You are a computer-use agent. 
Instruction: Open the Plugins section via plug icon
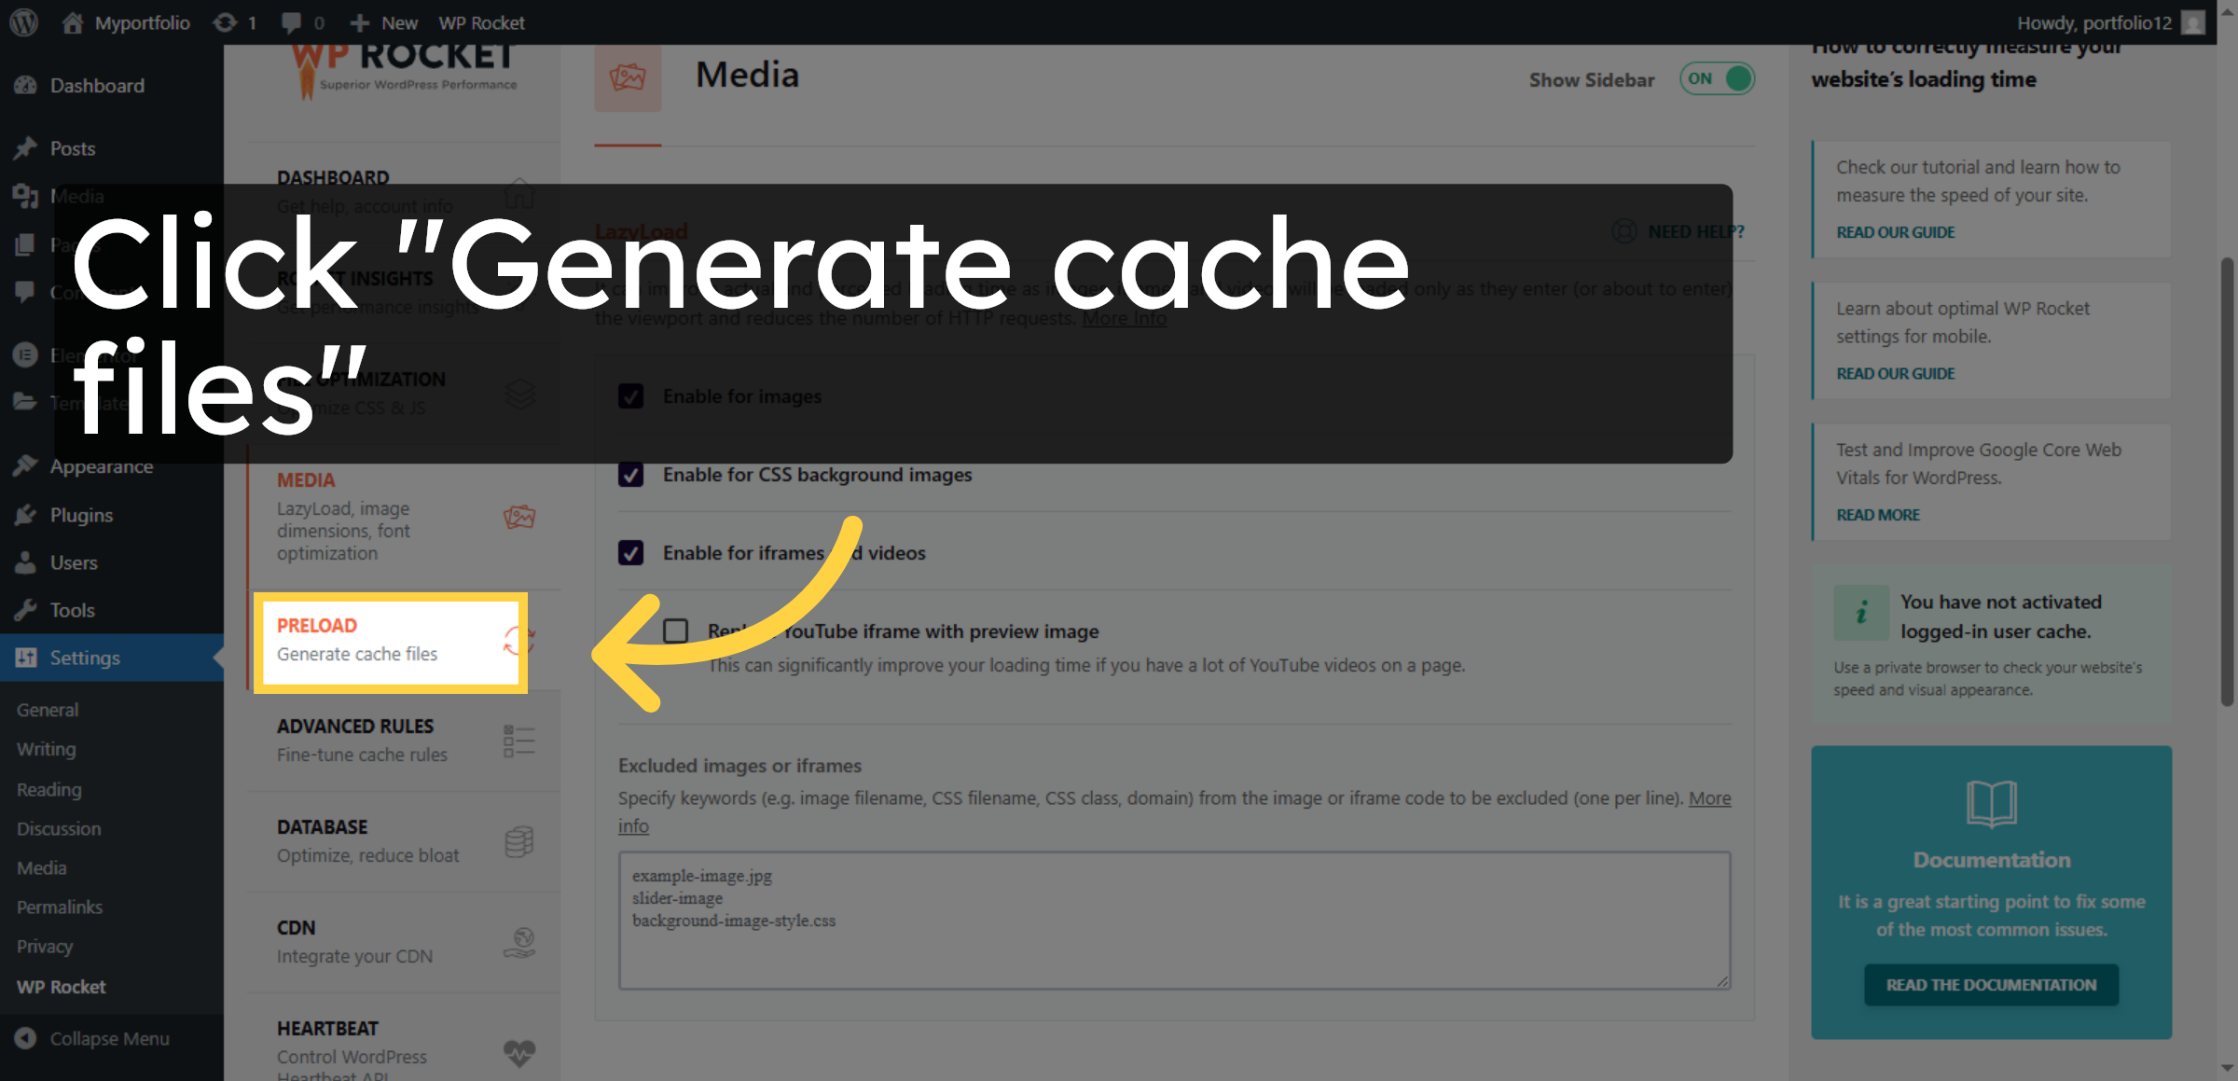coord(25,515)
